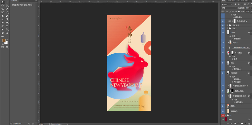Screen dimensions: 252x125
Task: Collapse effects on 兔子 拷贝 layer
Action: (x=251, y=53)
